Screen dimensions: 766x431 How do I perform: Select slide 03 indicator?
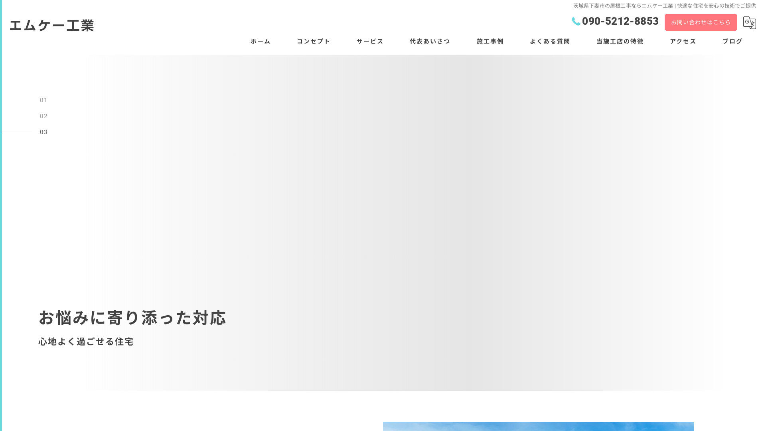coord(43,132)
